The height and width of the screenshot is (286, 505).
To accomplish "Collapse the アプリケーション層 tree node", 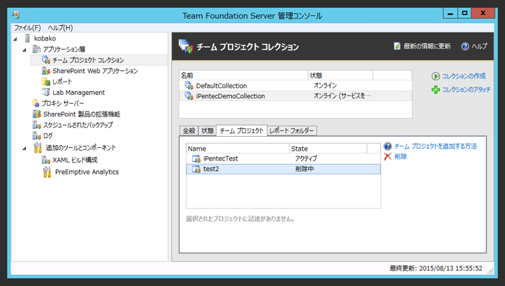I will (x=24, y=50).
